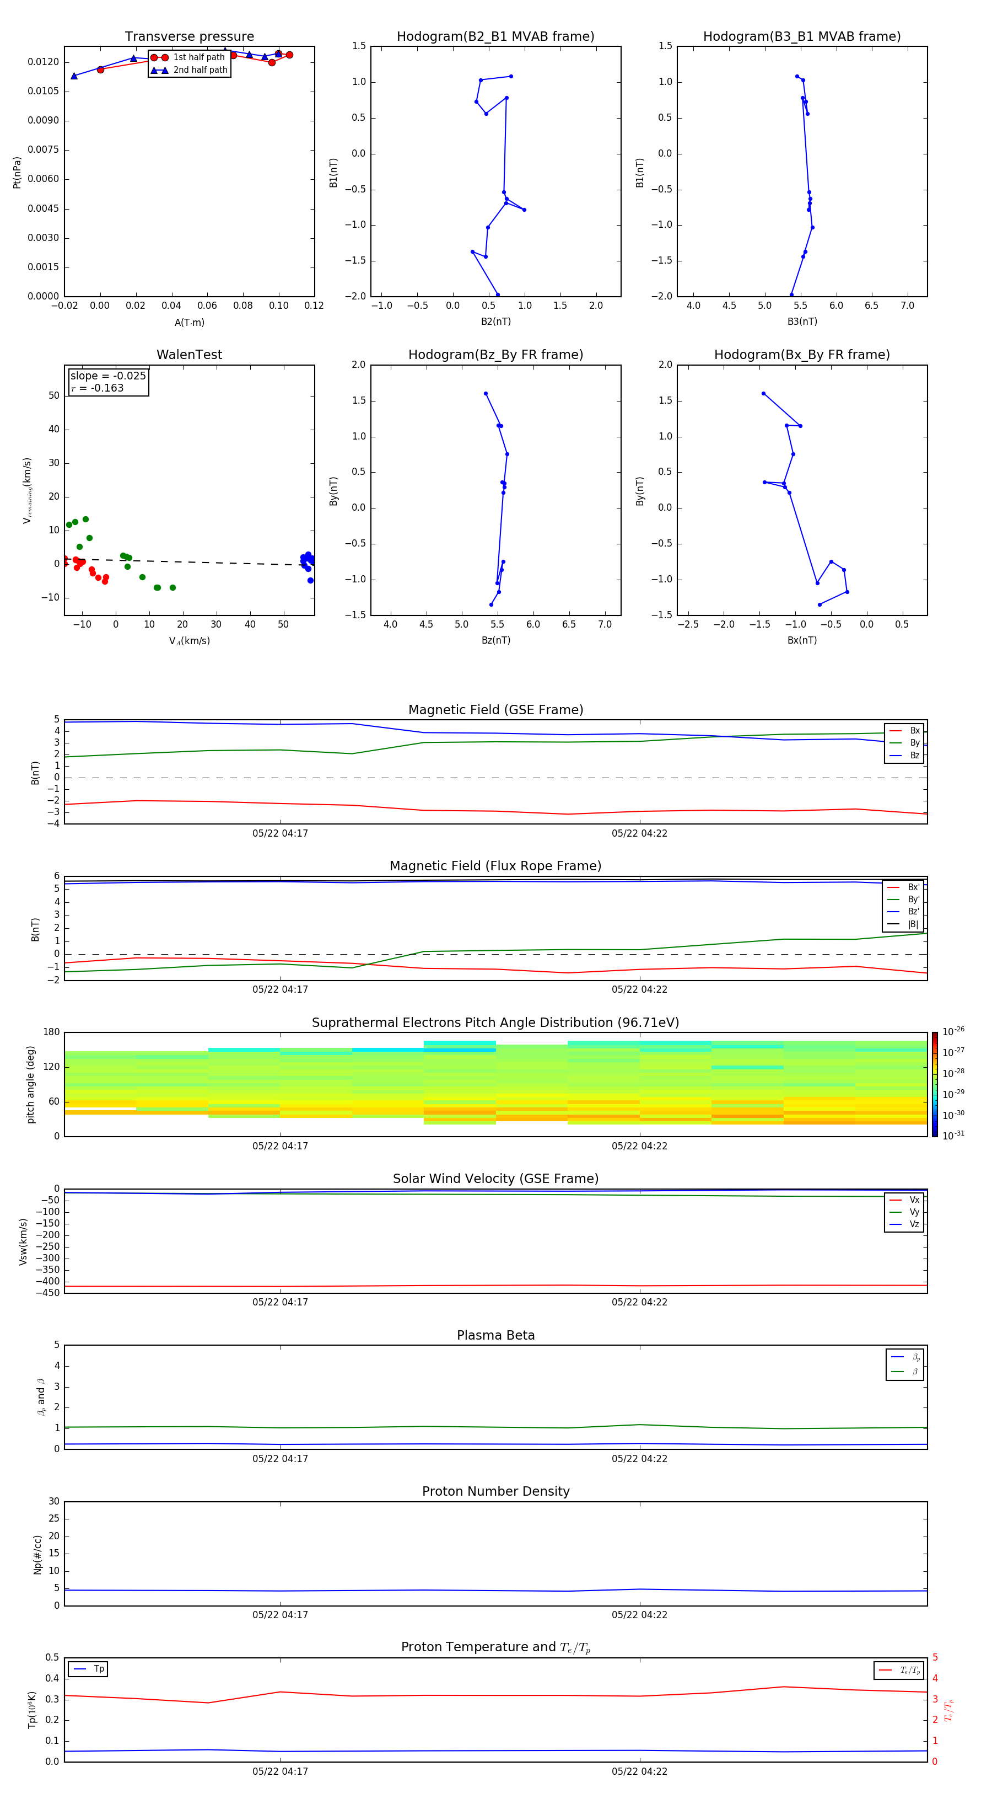This screenshot has height=1820, width=992.
Task: Click the 'Bx(nT)' x-axis label
Action: (x=802, y=641)
